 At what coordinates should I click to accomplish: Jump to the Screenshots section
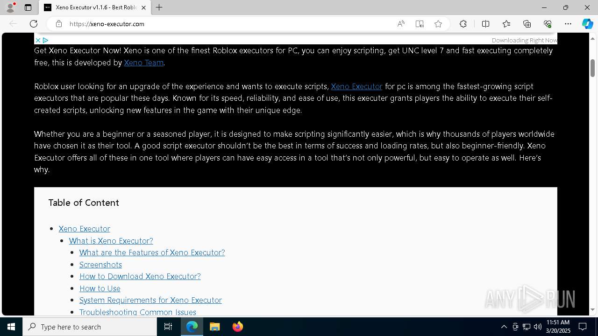coord(100,265)
